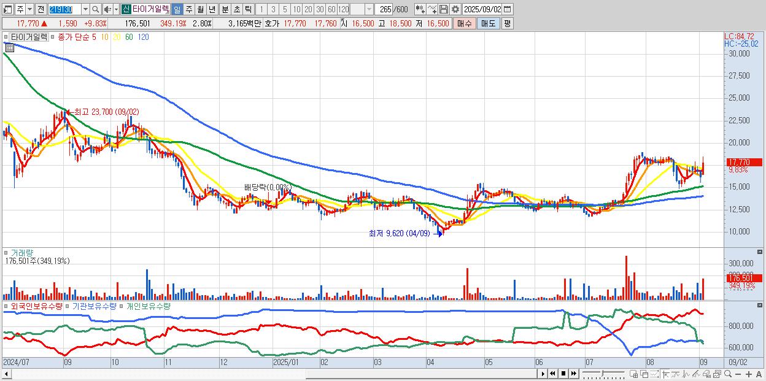The width and height of the screenshot is (766, 381).
Task: Click the overlapping windows icon in the bottom toolbar
Action: (644, 374)
